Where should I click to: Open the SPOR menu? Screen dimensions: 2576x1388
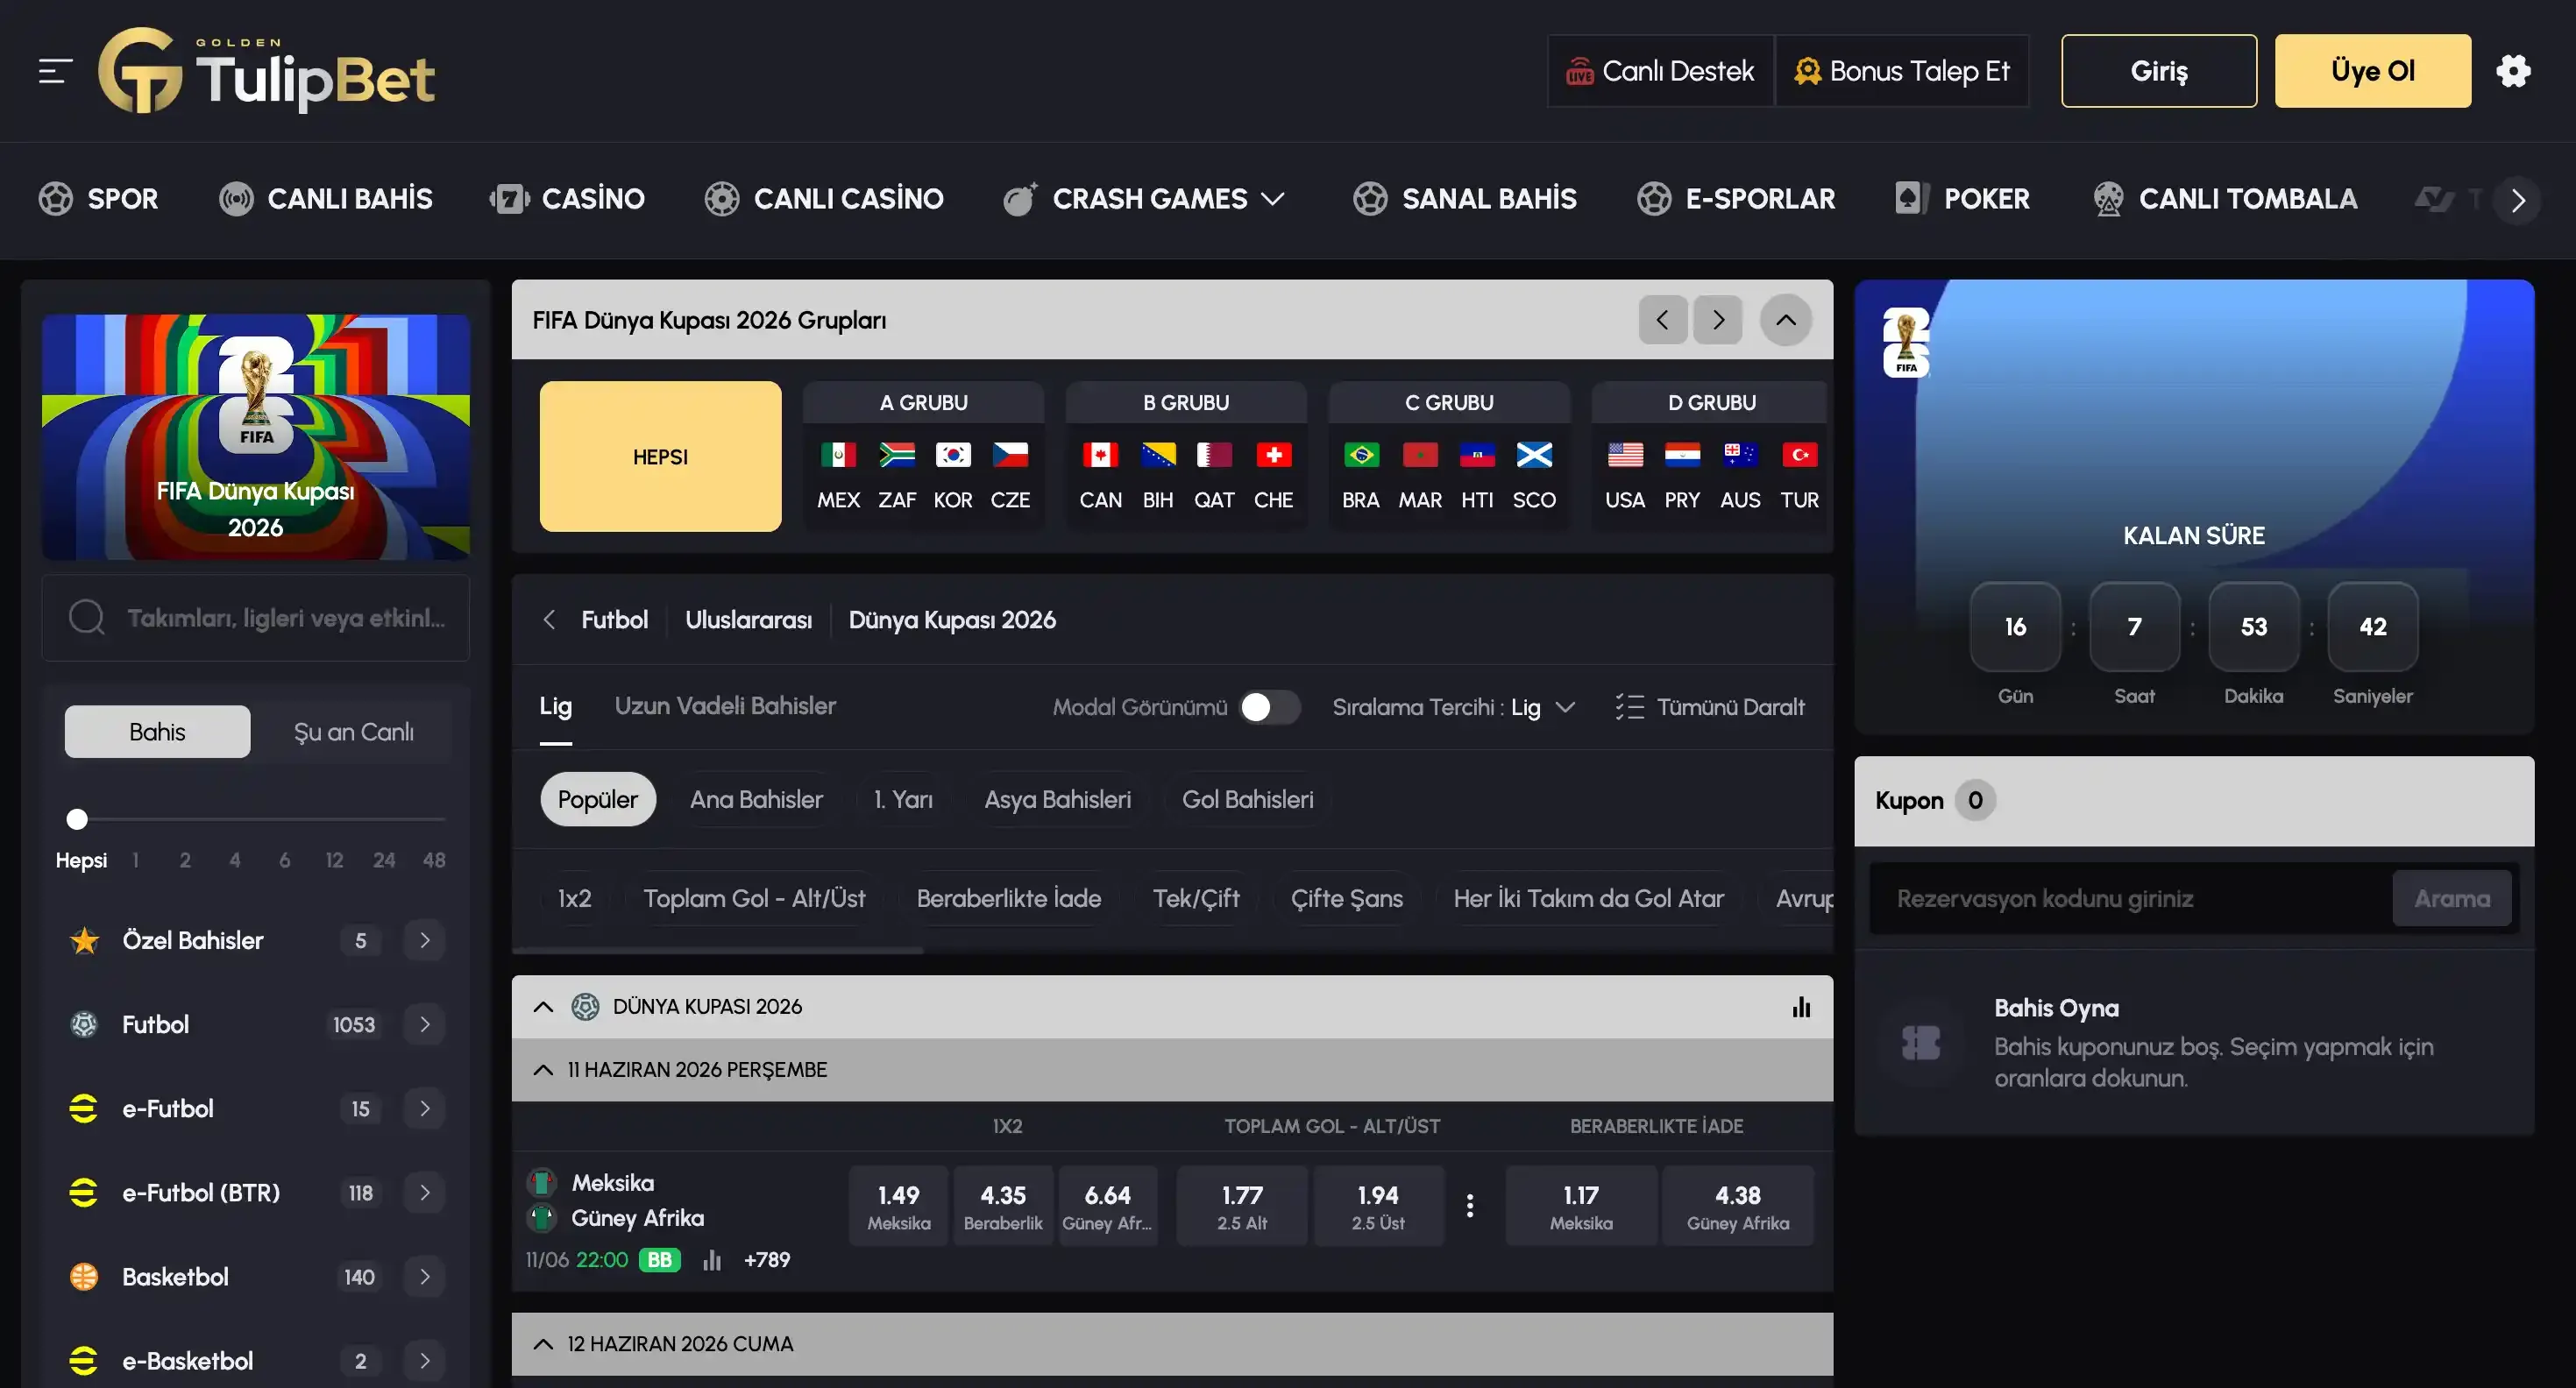[x=98, y=199]
